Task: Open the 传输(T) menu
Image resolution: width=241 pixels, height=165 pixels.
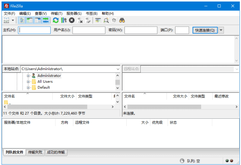Action: (57, 13)
